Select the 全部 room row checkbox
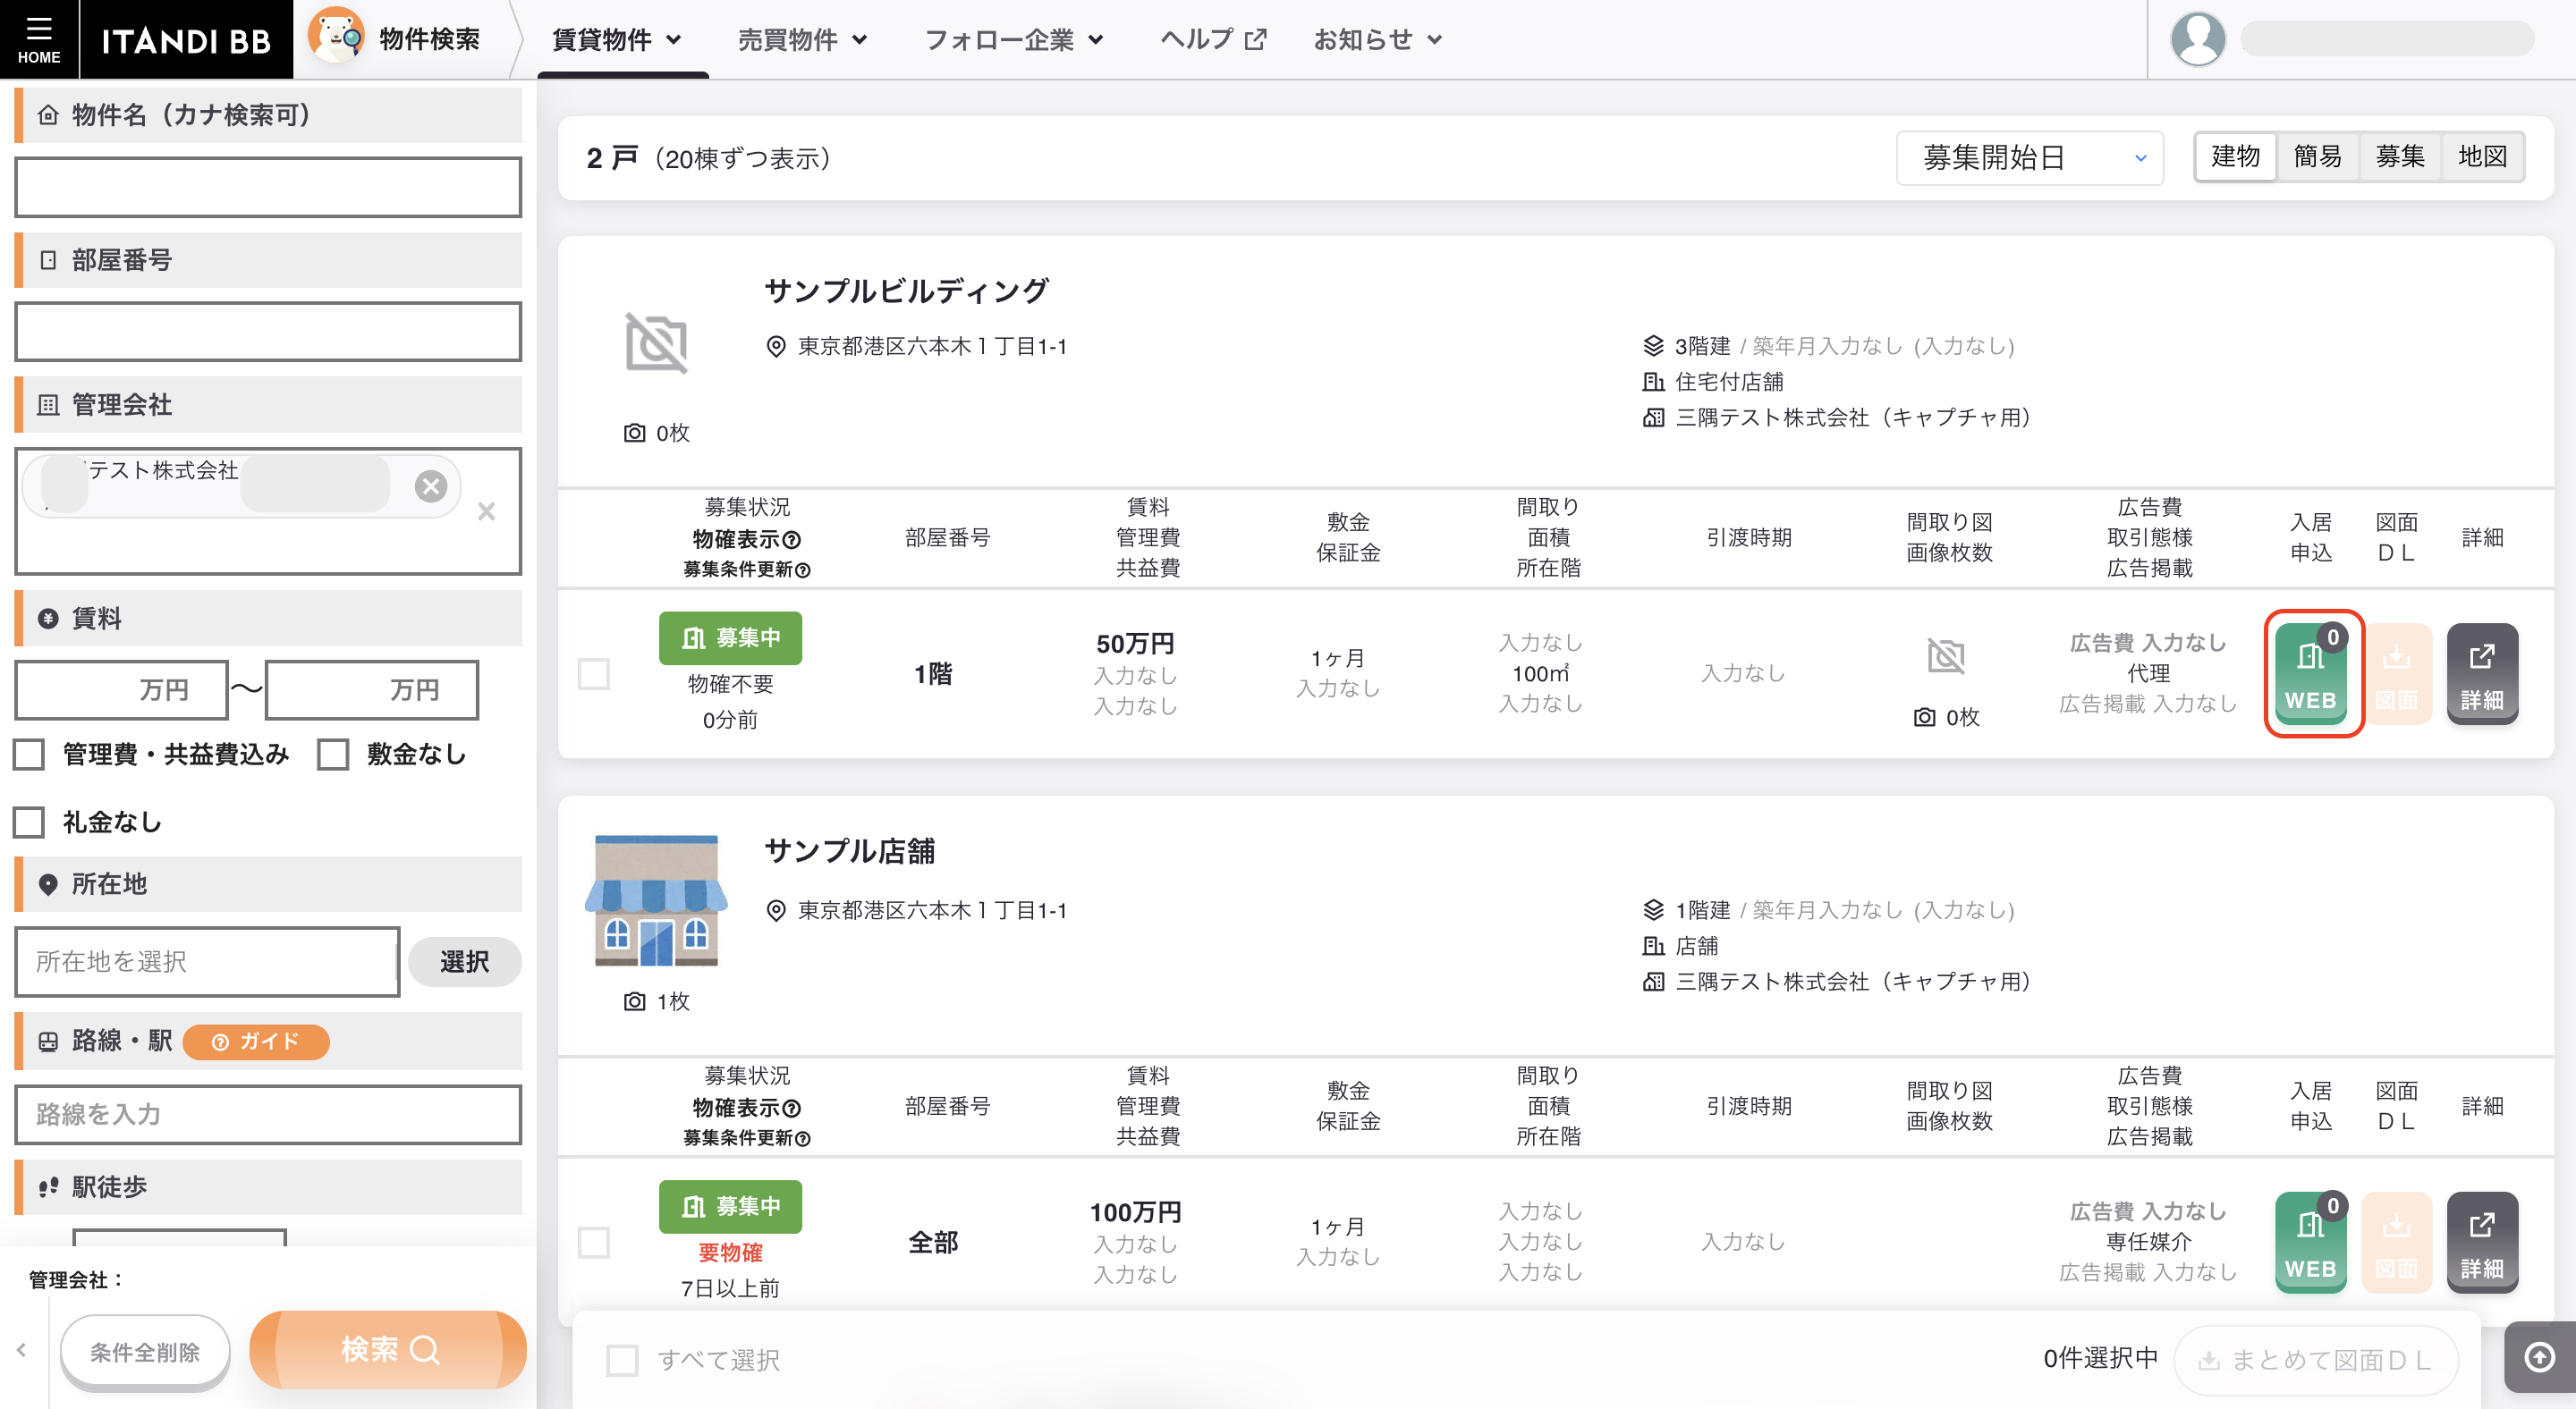 click(x=594, y=1242)
